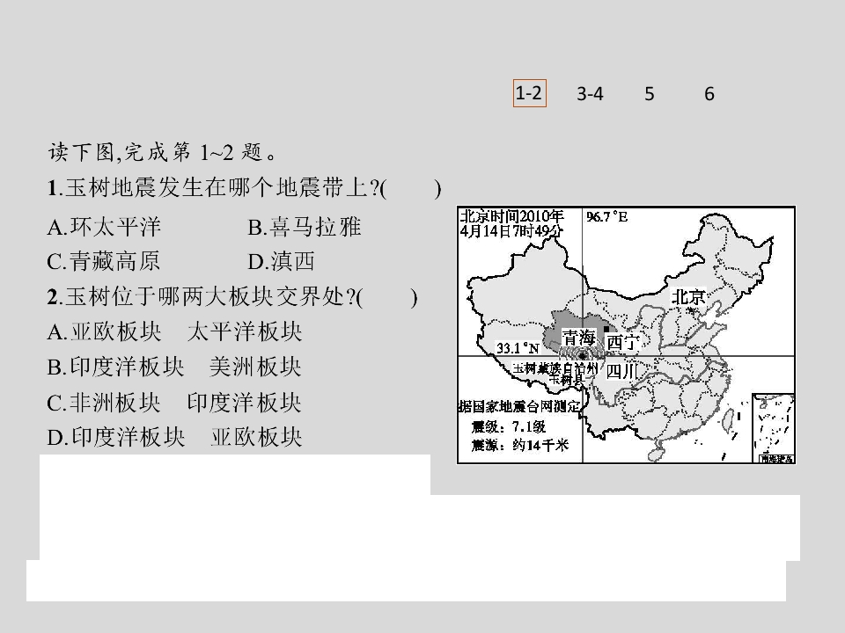Open the 3-4 question navigation link
This screenshot has height=633, width=845.
[590, 94]
